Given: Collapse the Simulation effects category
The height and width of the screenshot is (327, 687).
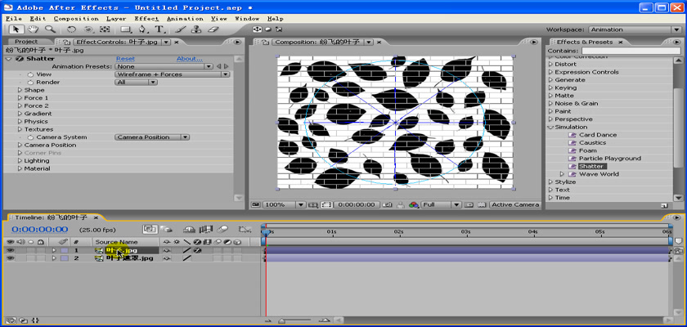Looking at the screenshot, I should click(550, 127).
